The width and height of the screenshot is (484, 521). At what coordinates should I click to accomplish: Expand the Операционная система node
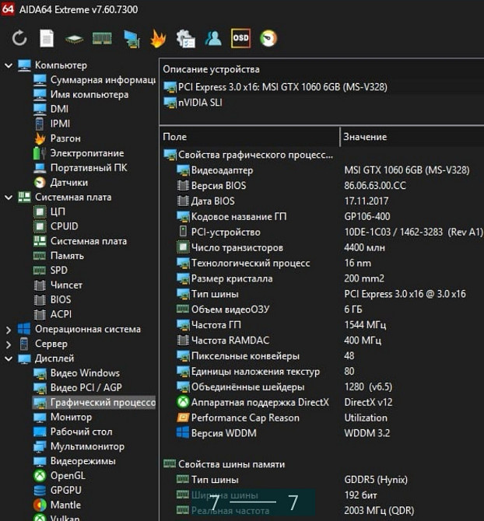[9, 330]
